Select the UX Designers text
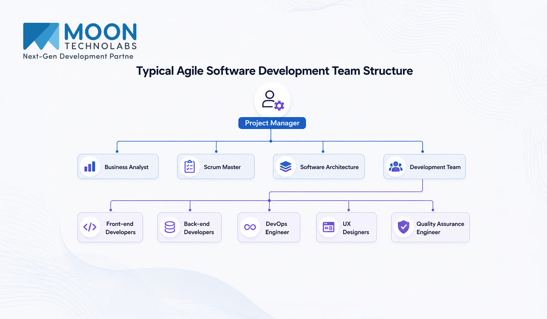 [x=356, y=228]
